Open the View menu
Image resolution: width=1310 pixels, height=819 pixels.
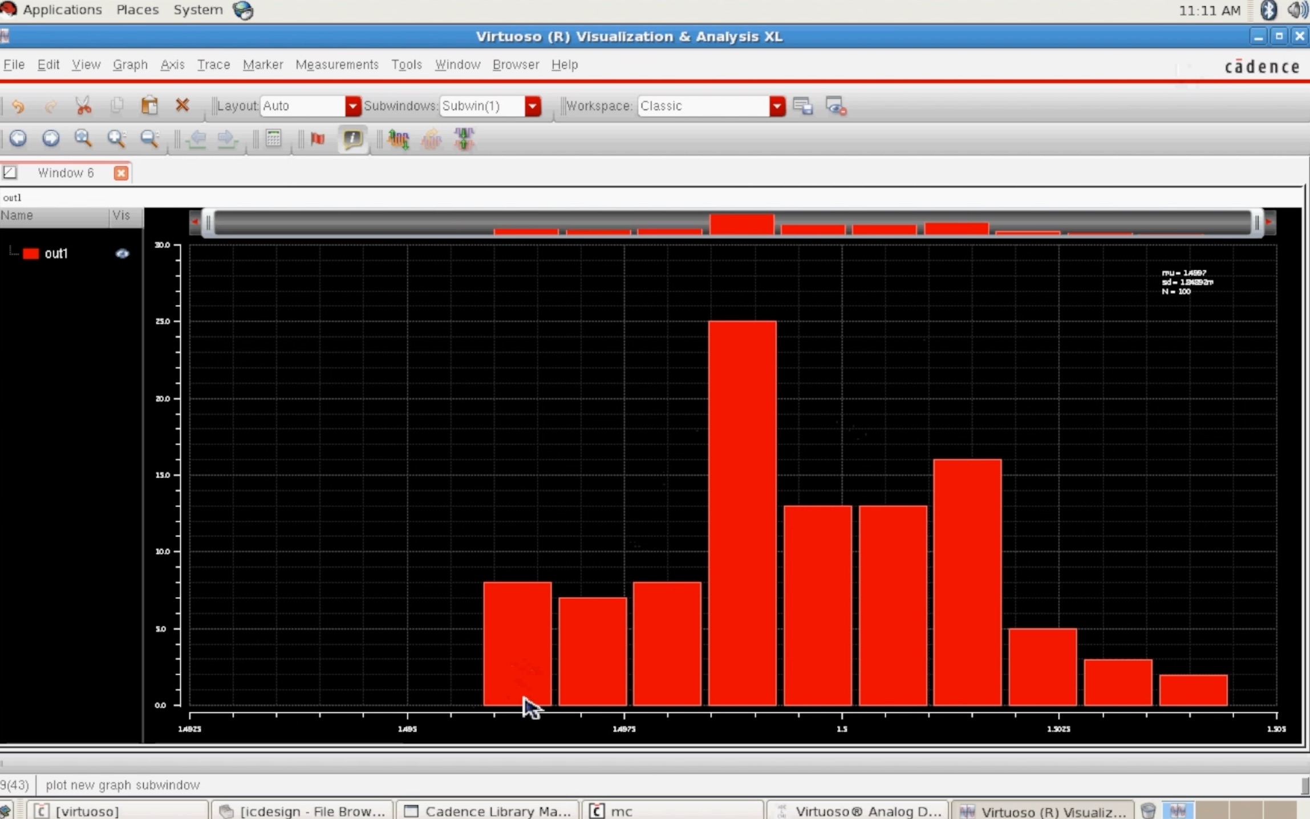pyautogui.click(x=86, y=64)
